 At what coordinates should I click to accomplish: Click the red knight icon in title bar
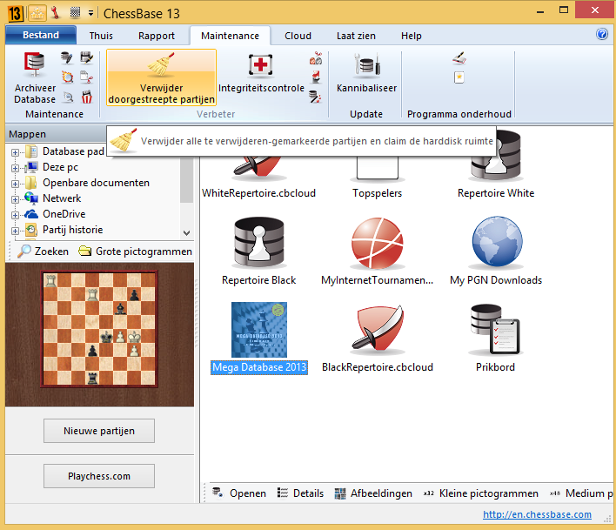[x=56, y=12]
